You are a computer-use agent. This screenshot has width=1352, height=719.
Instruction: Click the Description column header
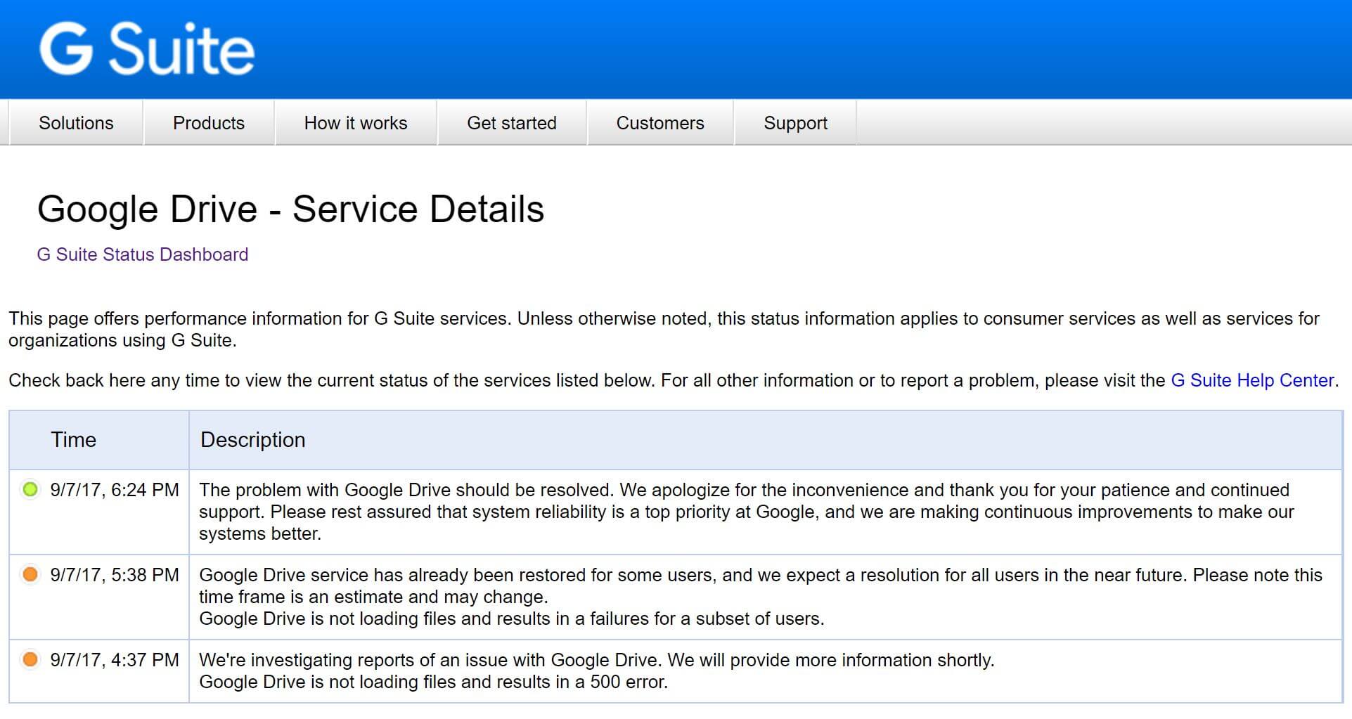point(252,440)
